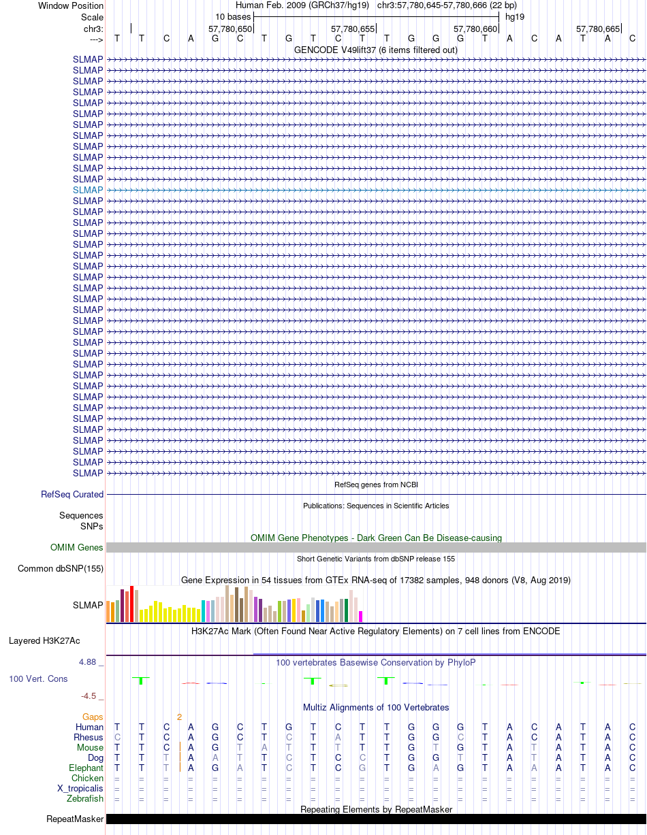The width and height of the screenshot is (647, 835).
Task: Click the chr3: ruler label
Action: click(93, 29)
